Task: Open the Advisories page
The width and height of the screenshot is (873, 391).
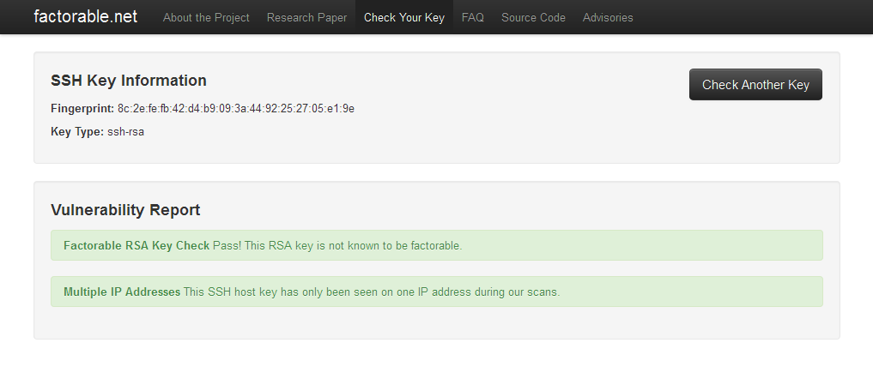Action: [x=608, y=17]
